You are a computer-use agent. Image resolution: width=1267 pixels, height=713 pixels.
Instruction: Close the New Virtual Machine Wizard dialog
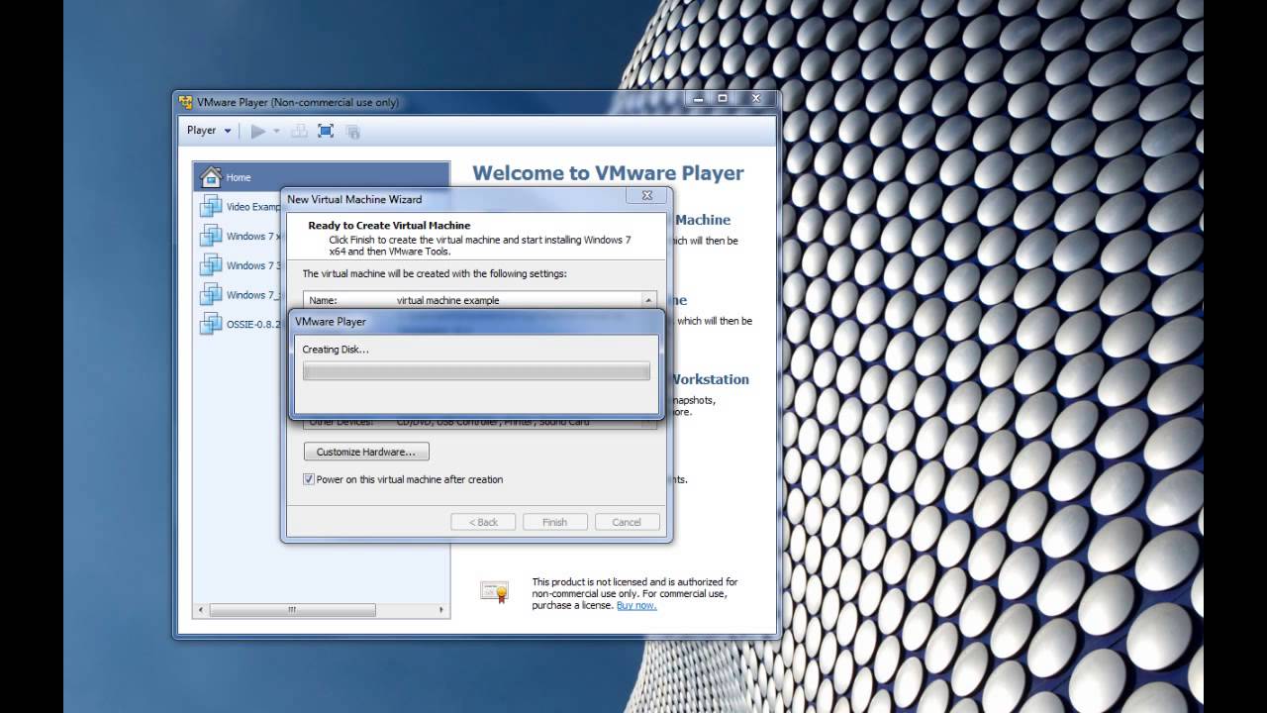point(646,196)
